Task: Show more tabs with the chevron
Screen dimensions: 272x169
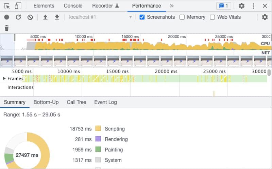Action: 172,6
